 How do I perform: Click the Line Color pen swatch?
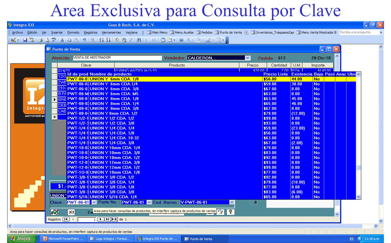[208, 40]
